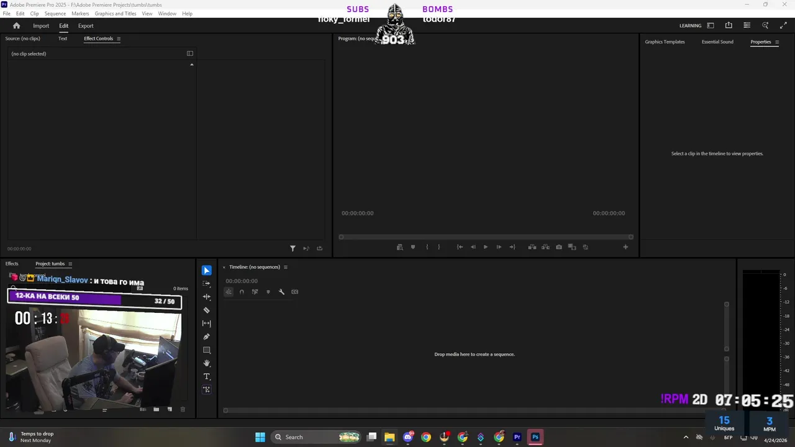Select the Pen tool
The height and width of the screenshot is (447, 795).
pyautogui.click(x=207, y=336)
